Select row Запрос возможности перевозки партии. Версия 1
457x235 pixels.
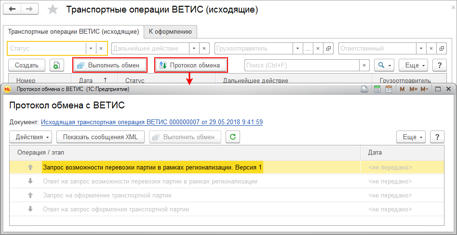pos(227,167)
